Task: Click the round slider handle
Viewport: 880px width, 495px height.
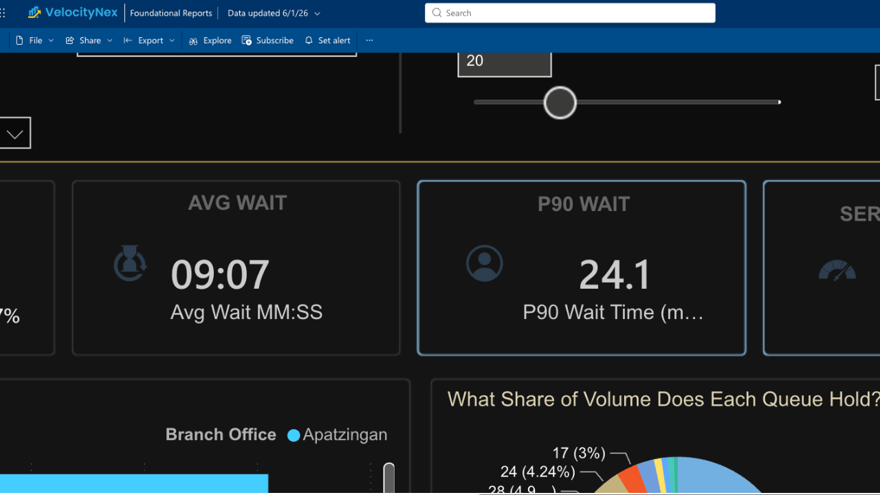Action: coord(560,102)
